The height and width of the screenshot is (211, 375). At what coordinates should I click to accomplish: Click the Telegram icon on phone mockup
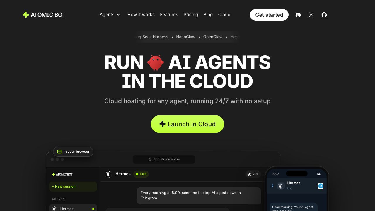(x=321, y=186)
